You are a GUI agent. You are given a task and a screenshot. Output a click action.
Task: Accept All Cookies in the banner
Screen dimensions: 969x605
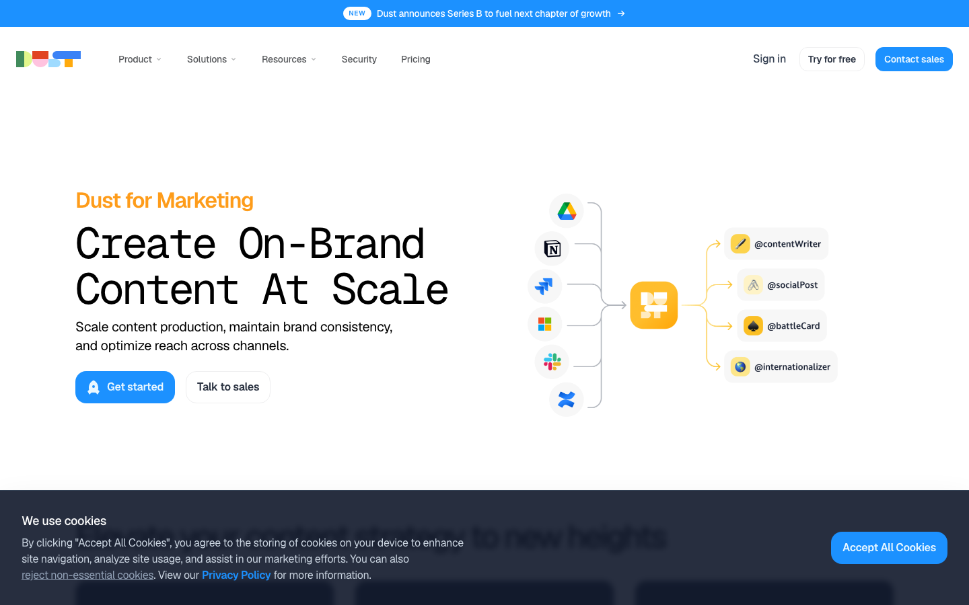(889, 548)
